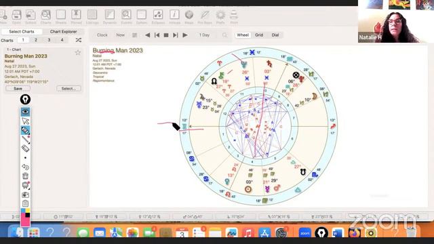Click the Now button
434x244 pixels.
pyautogui.click(x=121, y=35)
